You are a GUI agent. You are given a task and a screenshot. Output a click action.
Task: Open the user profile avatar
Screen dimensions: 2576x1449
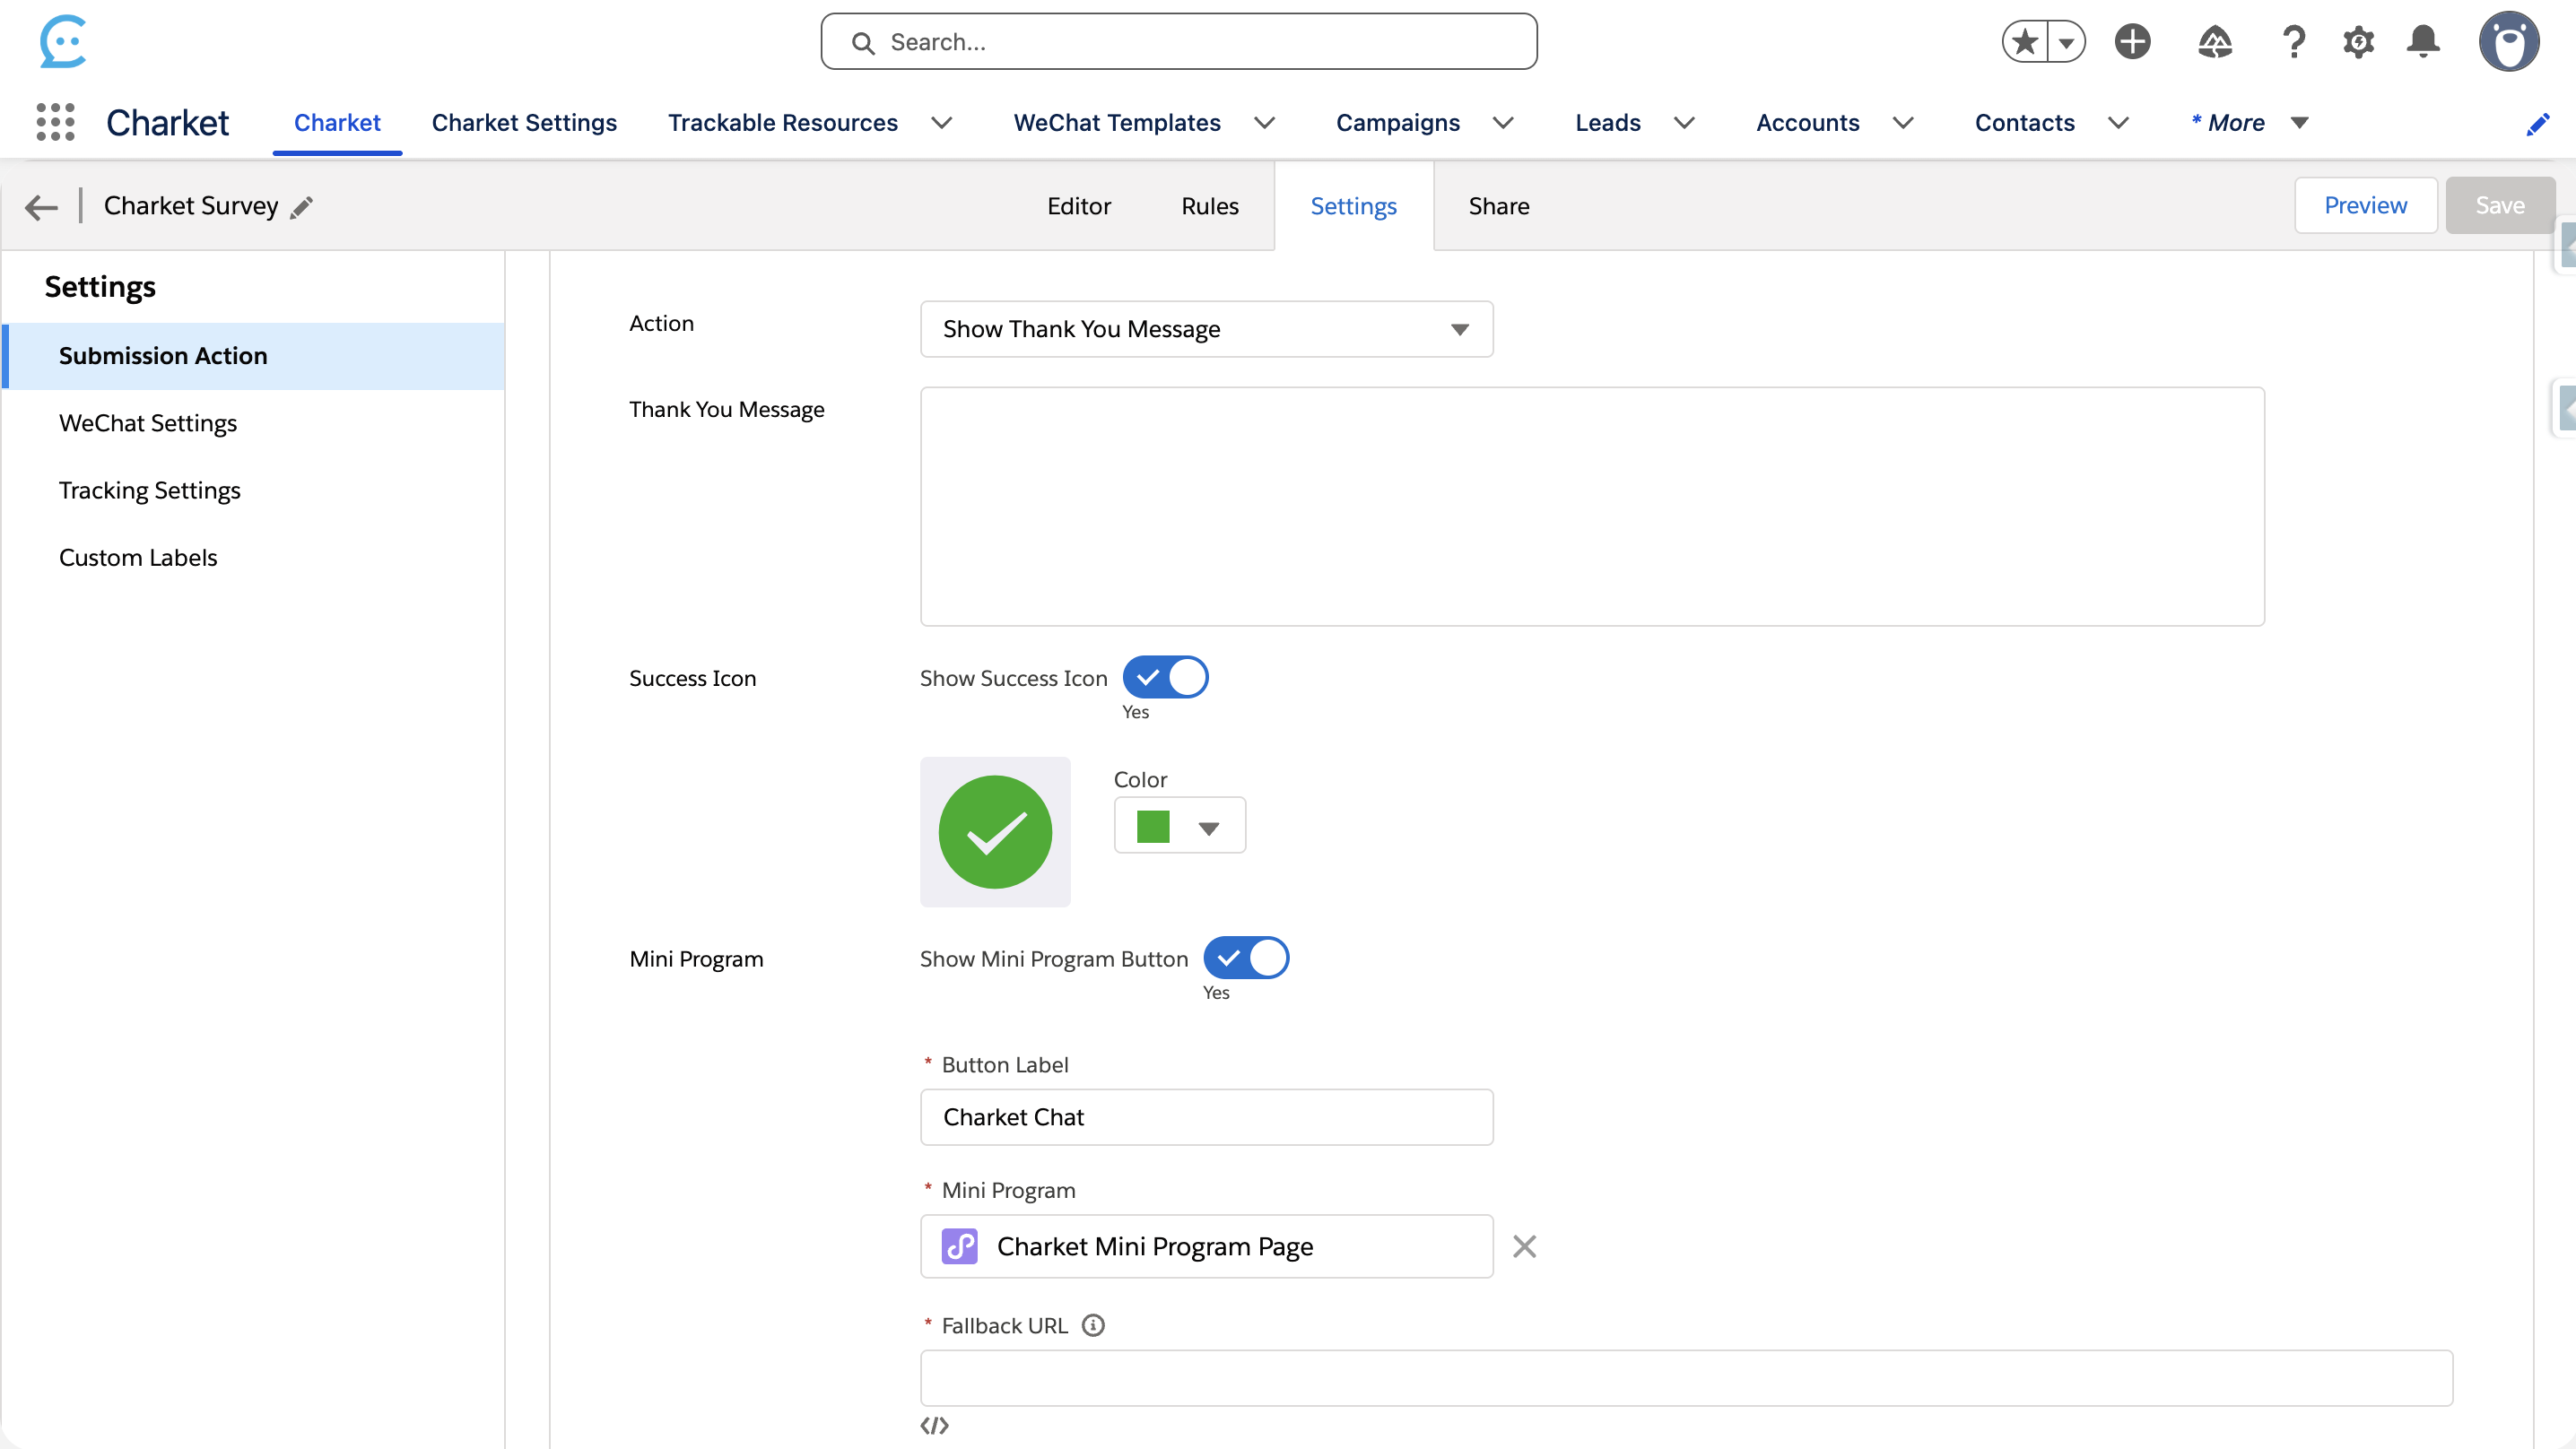[2508, 42]
